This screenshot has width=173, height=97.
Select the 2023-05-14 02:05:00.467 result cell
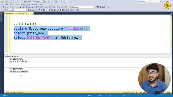[x=19, y=61]
